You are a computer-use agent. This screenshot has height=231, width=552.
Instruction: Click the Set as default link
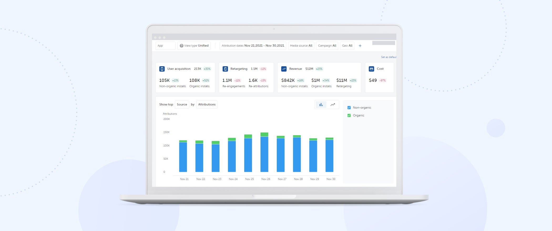389,57
